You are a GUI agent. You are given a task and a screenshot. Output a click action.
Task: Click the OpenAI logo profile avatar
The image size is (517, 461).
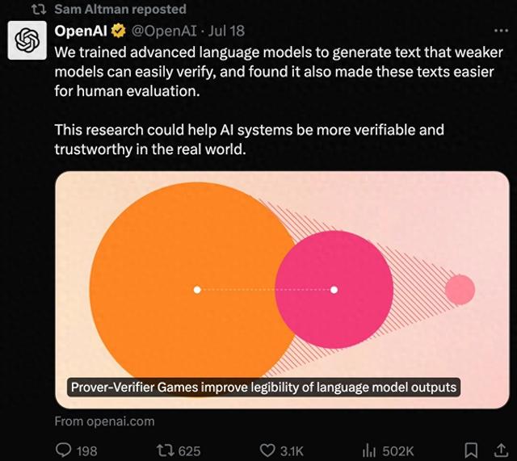click(27, 40)
